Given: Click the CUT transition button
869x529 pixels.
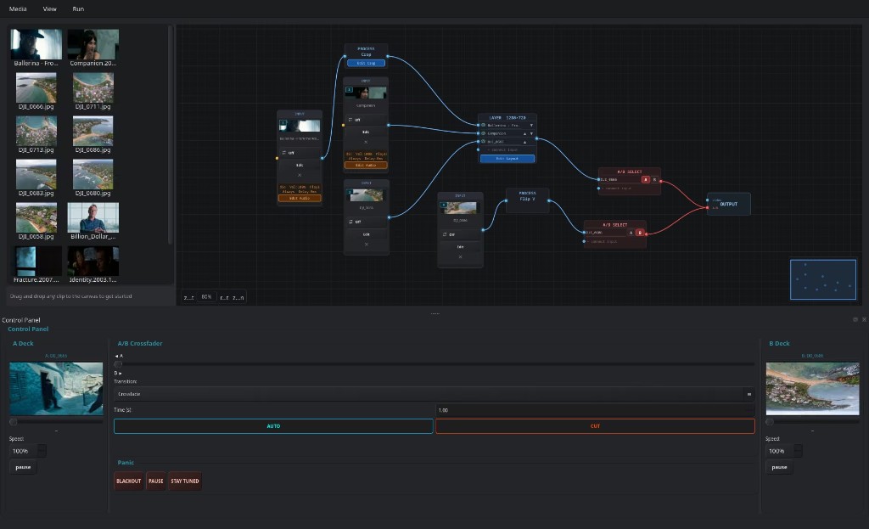Looking at the screenshot, I should pyautogui.click(x=595, y=426).
